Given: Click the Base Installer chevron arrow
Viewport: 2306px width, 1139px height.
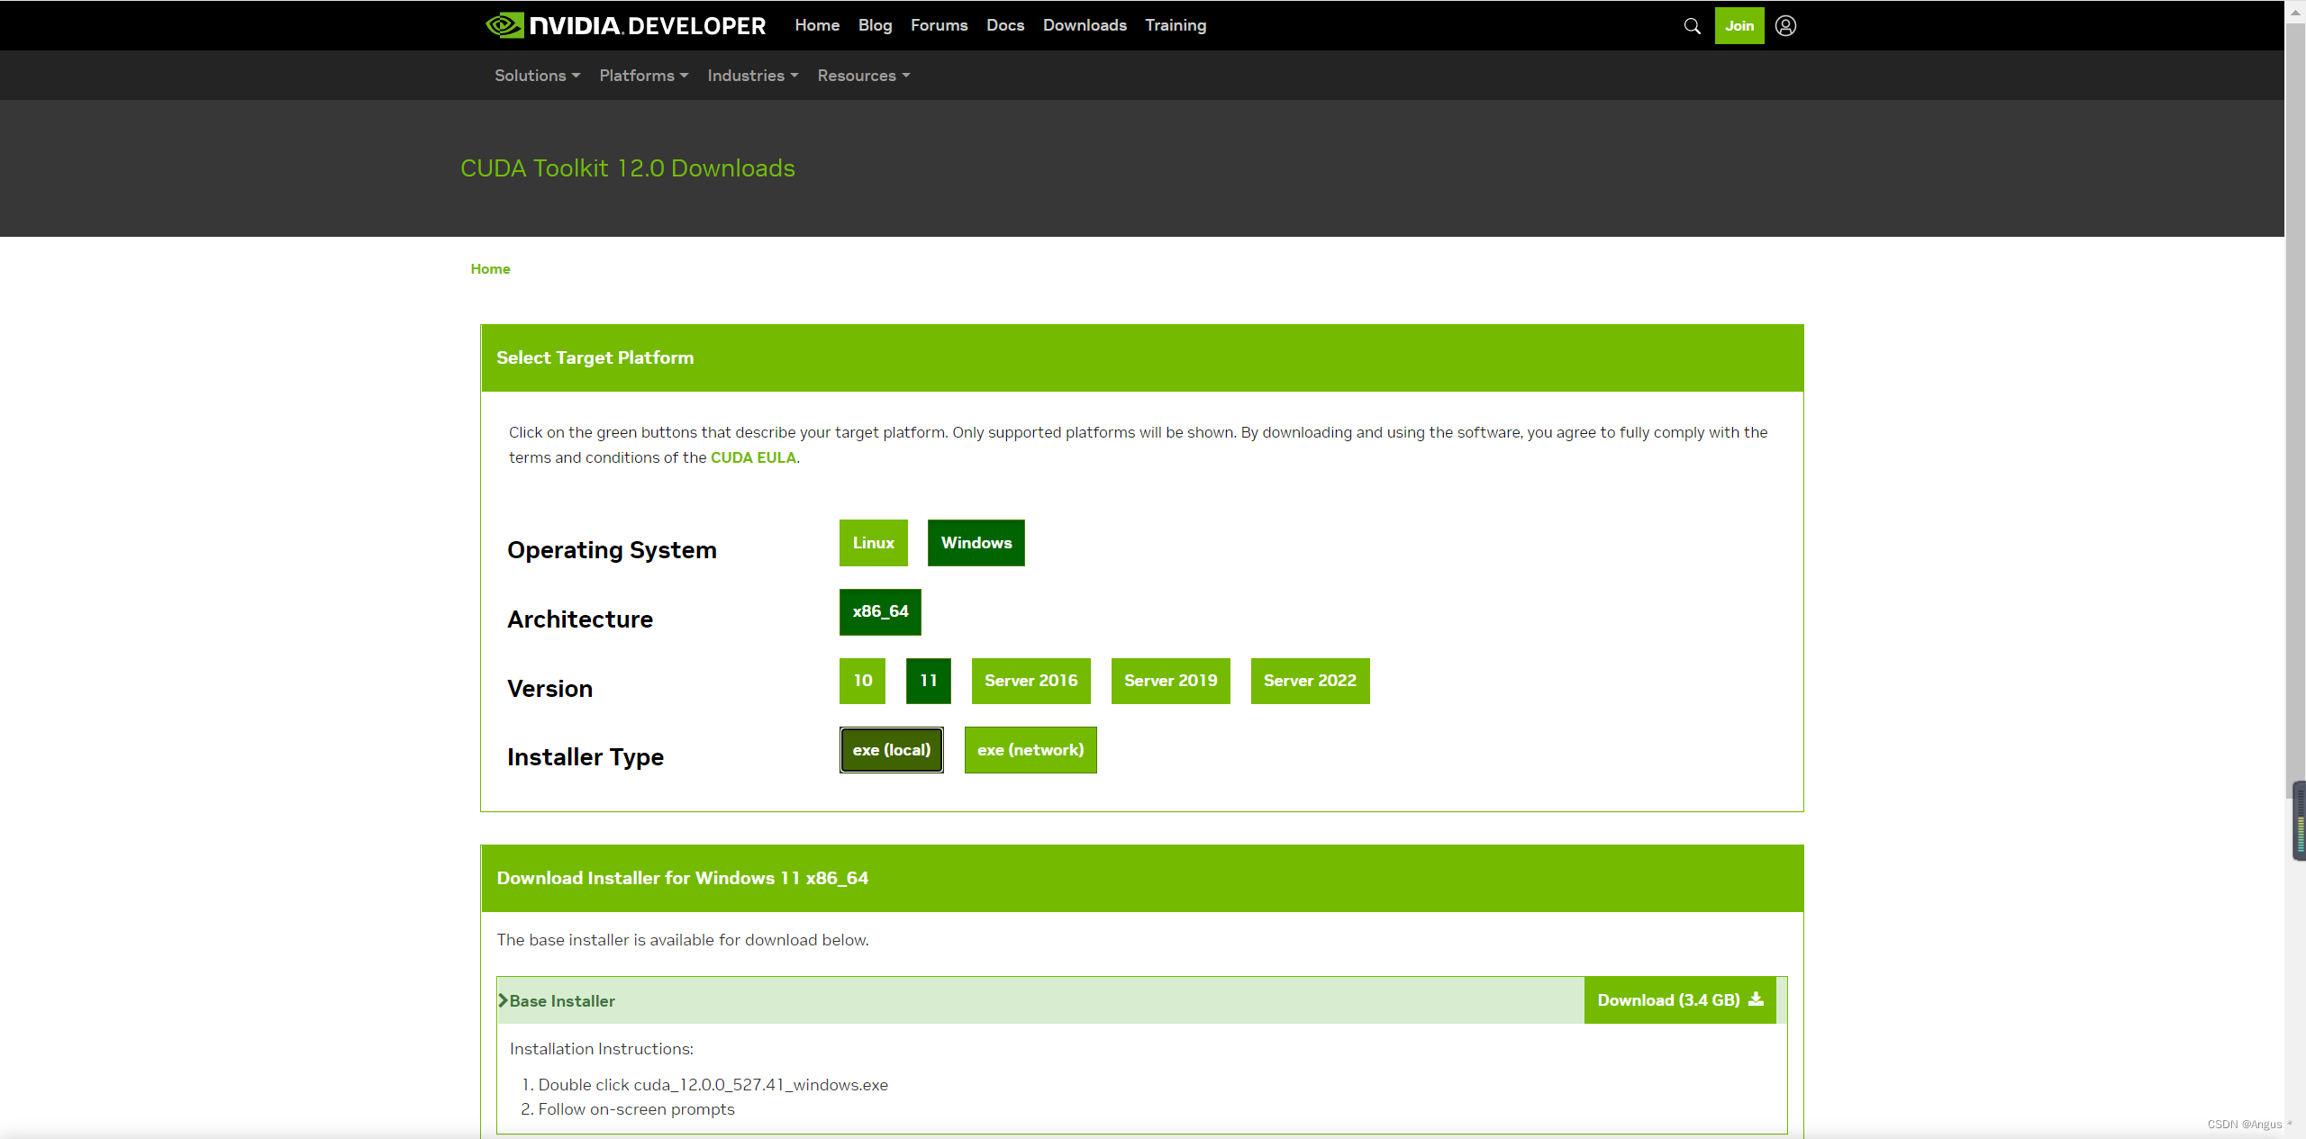Looking at the screenshot, I should pos(504,1000).
